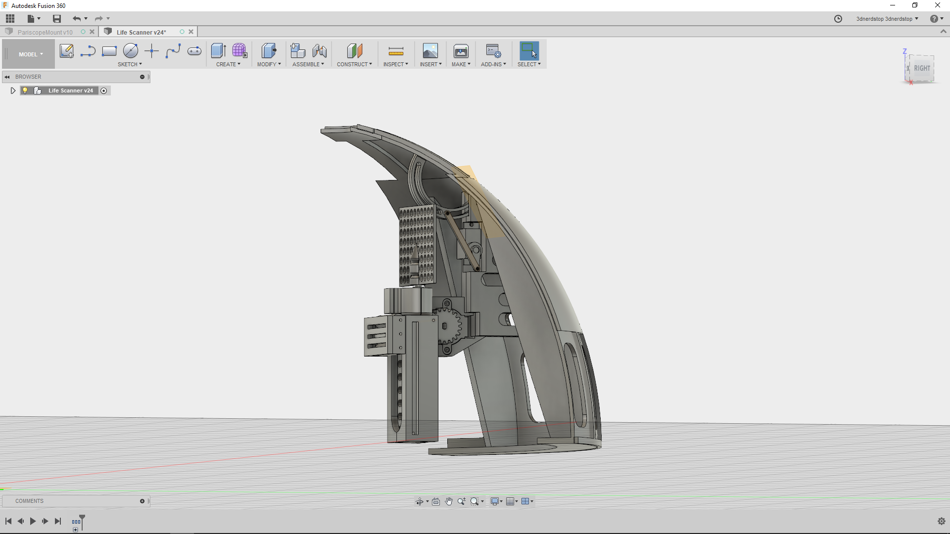Play the design history timeline
This screenshot has height=534, width=950.
(33, 521)
